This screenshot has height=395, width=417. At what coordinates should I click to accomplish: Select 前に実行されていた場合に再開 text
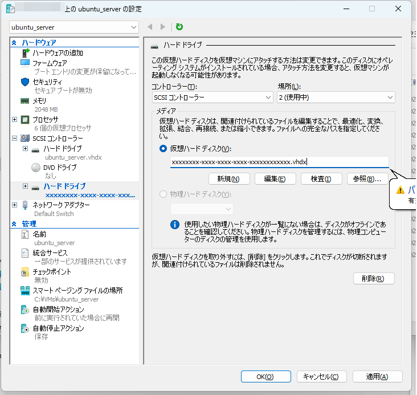pos(77,318)
